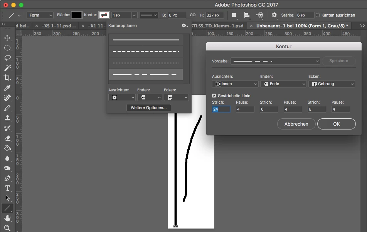Viewport: 367px width, 232px height.
Task: Select the Move tool
Action: tap(7, 38)
